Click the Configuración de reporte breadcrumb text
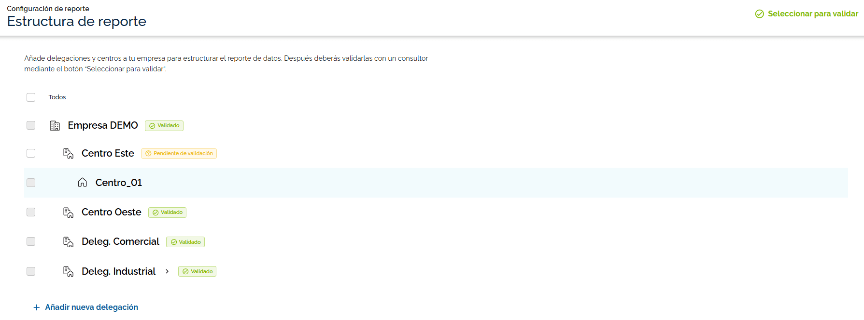 [48, 9]
